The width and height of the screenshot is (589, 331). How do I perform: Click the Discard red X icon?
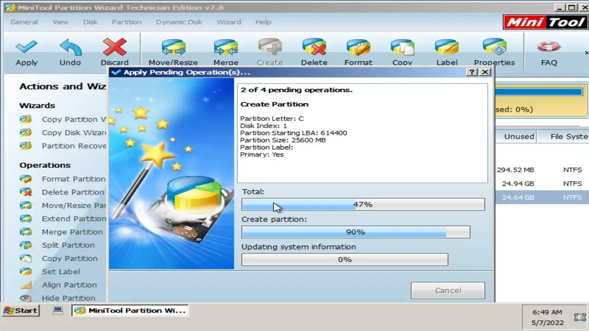pos(115,47)
